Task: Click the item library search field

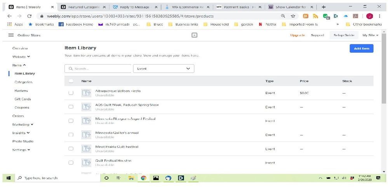Action: point(98,68)
